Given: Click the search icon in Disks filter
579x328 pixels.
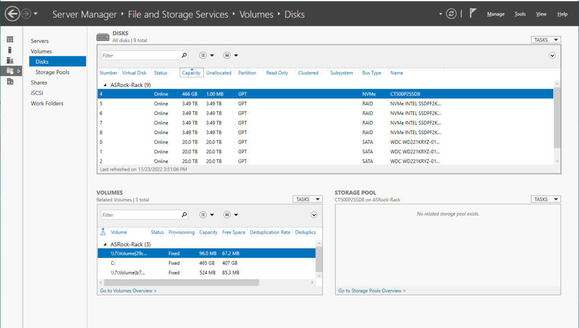Looking at the screenshot, I should 184,55.
